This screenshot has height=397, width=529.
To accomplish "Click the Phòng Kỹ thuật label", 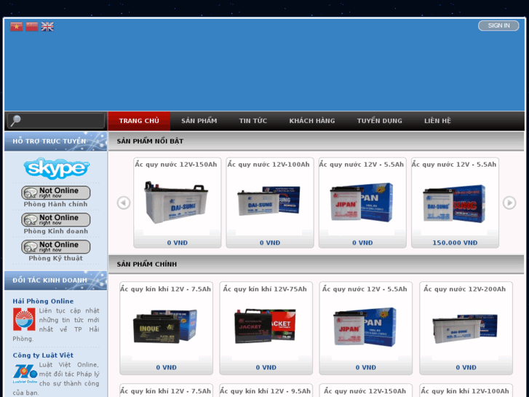I will coord(56,258).
